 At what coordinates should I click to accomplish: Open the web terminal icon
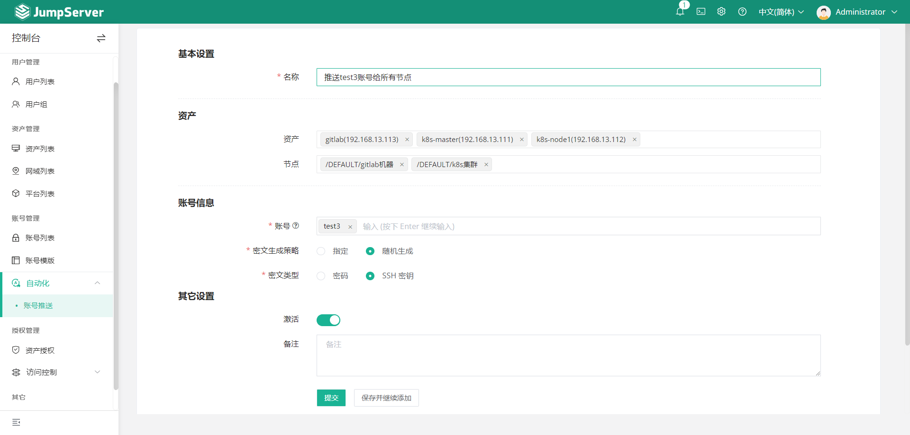pyautogui.click(x=701, y=12)
